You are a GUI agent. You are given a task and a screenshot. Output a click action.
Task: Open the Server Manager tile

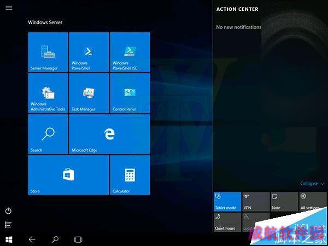(x=48, y=52)
